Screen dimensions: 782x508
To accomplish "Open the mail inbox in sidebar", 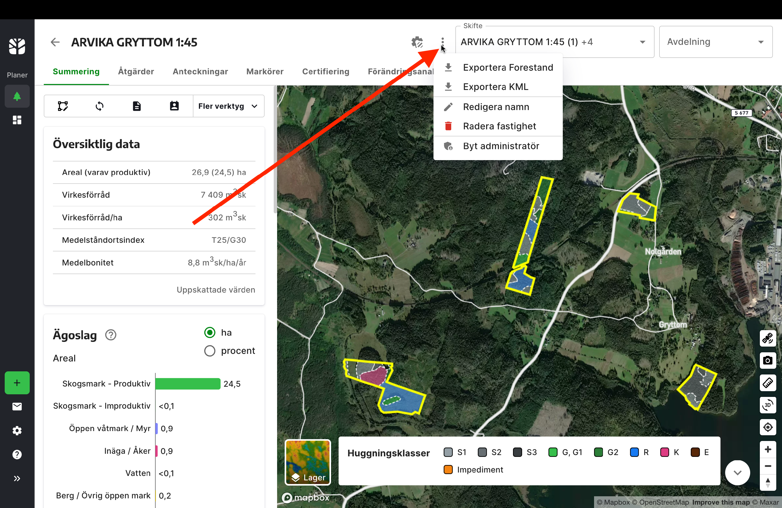I will tap(17, 407).
